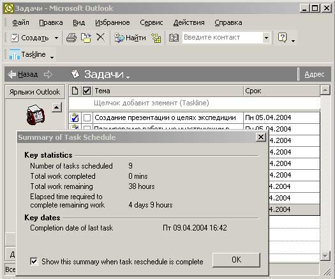The height and width of the screenshot is (279, 335).
Task: Click the Taskline toolbar button
Action: 27,54
